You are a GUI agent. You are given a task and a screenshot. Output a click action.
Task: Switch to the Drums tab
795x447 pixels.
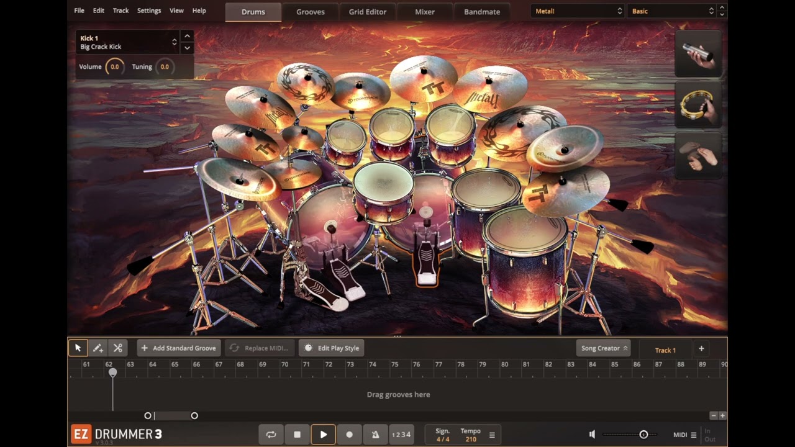point(253,12)
